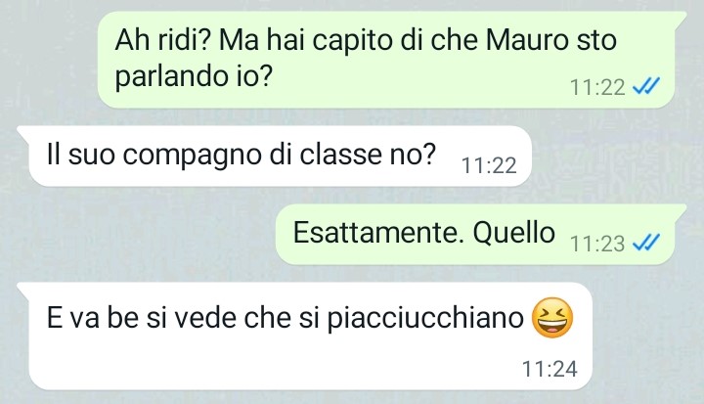
Task: Click the 11:22 timestamp on white bubble
Action: point(489,165)
